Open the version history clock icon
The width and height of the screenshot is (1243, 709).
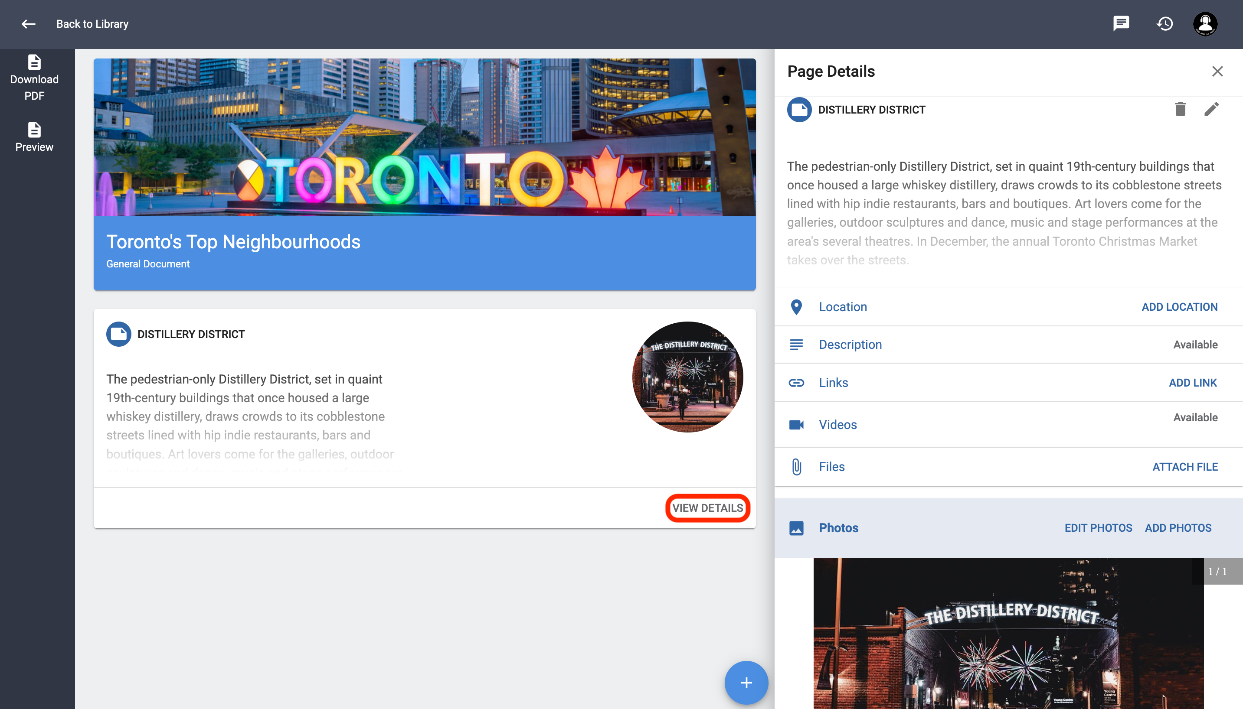(1164, 23)
